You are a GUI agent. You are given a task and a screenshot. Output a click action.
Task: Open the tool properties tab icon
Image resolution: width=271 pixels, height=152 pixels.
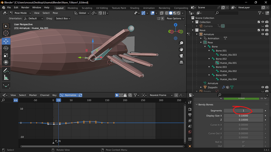190,102
